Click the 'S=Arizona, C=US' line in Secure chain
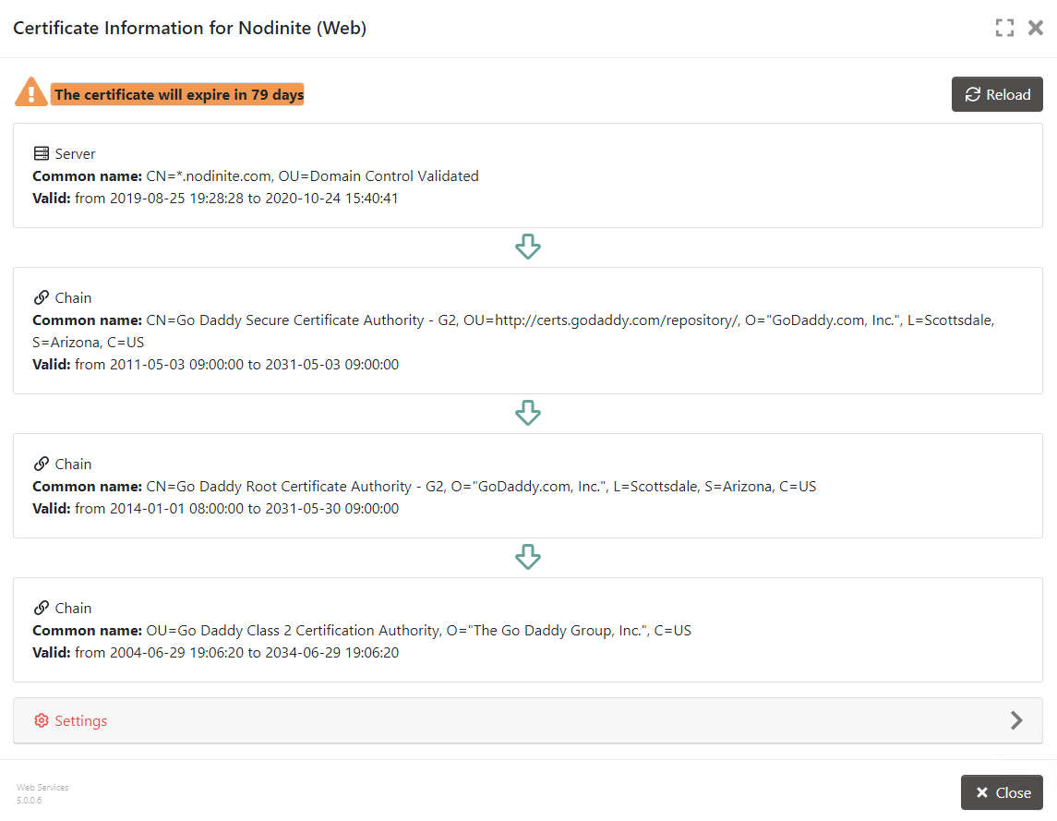Image resolution: width=1057 pixels, height=821 pixels. click(89, 342)
